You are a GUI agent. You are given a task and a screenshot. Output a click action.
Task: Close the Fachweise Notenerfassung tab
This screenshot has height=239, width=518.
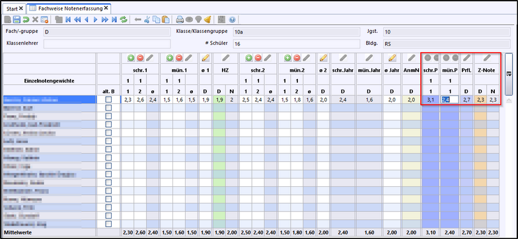pos(106,8)
